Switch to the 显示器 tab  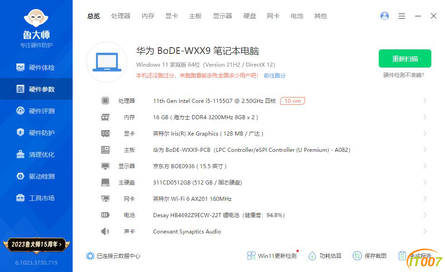pyautogui.click(x=222, y=16)
